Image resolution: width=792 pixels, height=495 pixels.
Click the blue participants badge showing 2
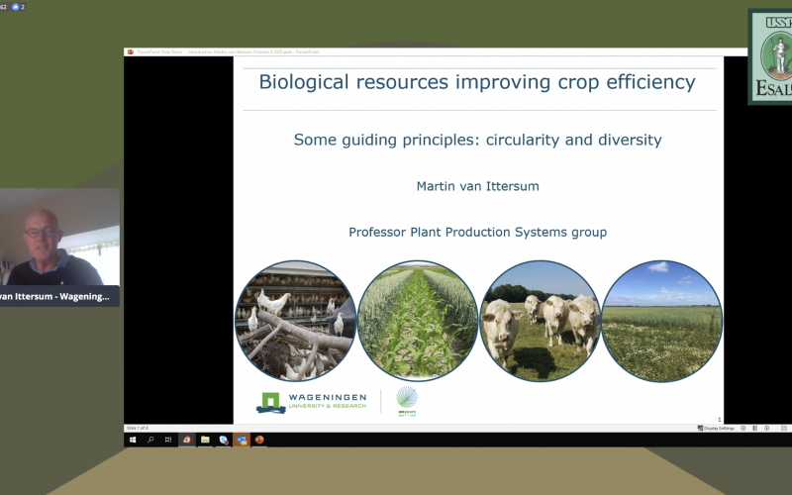pos(18,7)
